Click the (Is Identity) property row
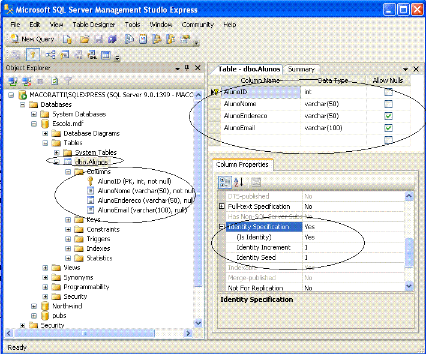 click(315, 237)
